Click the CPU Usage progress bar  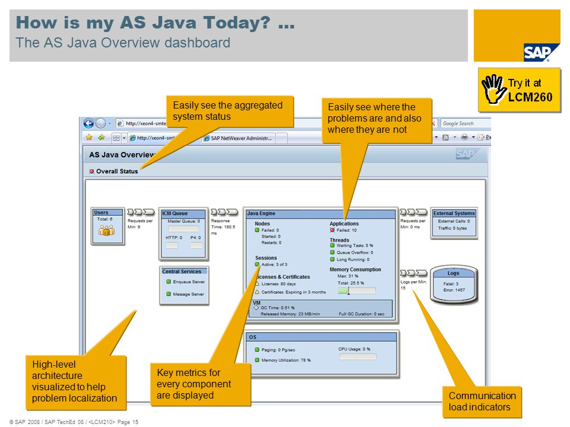357,357
